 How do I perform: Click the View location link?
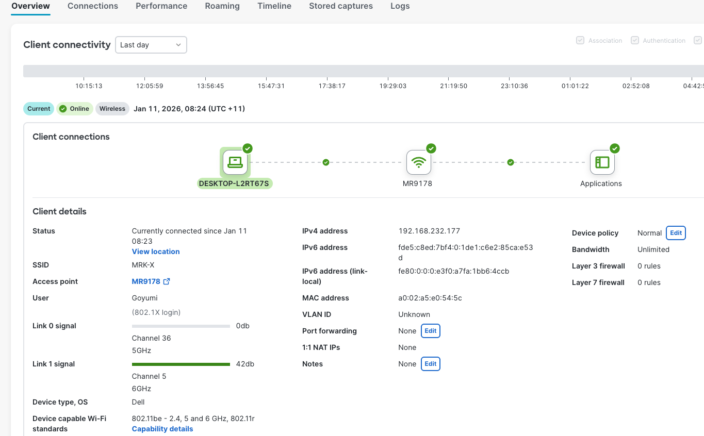[156, 251]
